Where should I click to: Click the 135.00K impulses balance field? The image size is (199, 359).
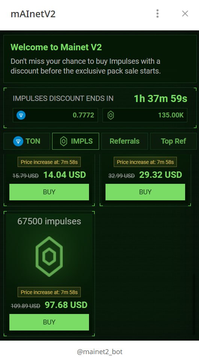145,115
